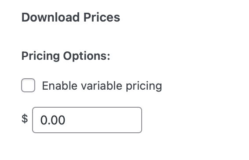Click the word "Pricing" in Pricing Options
Image resolution: width=249 pixels, height=160 pixels.
[x=40, y=56]
